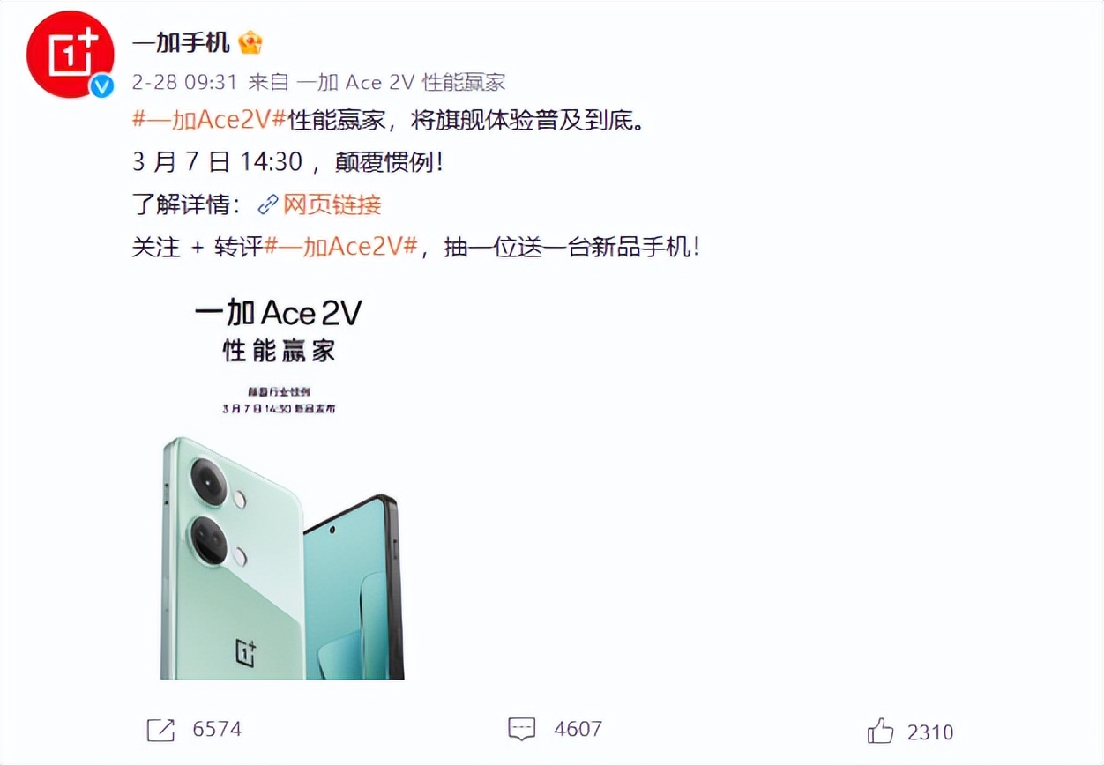Click the 2-28 09:31 post timestamp
Image resolution: width=1104 pixels, height=765 pixels.
coord(185,83)
